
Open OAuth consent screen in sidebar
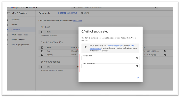20,35
